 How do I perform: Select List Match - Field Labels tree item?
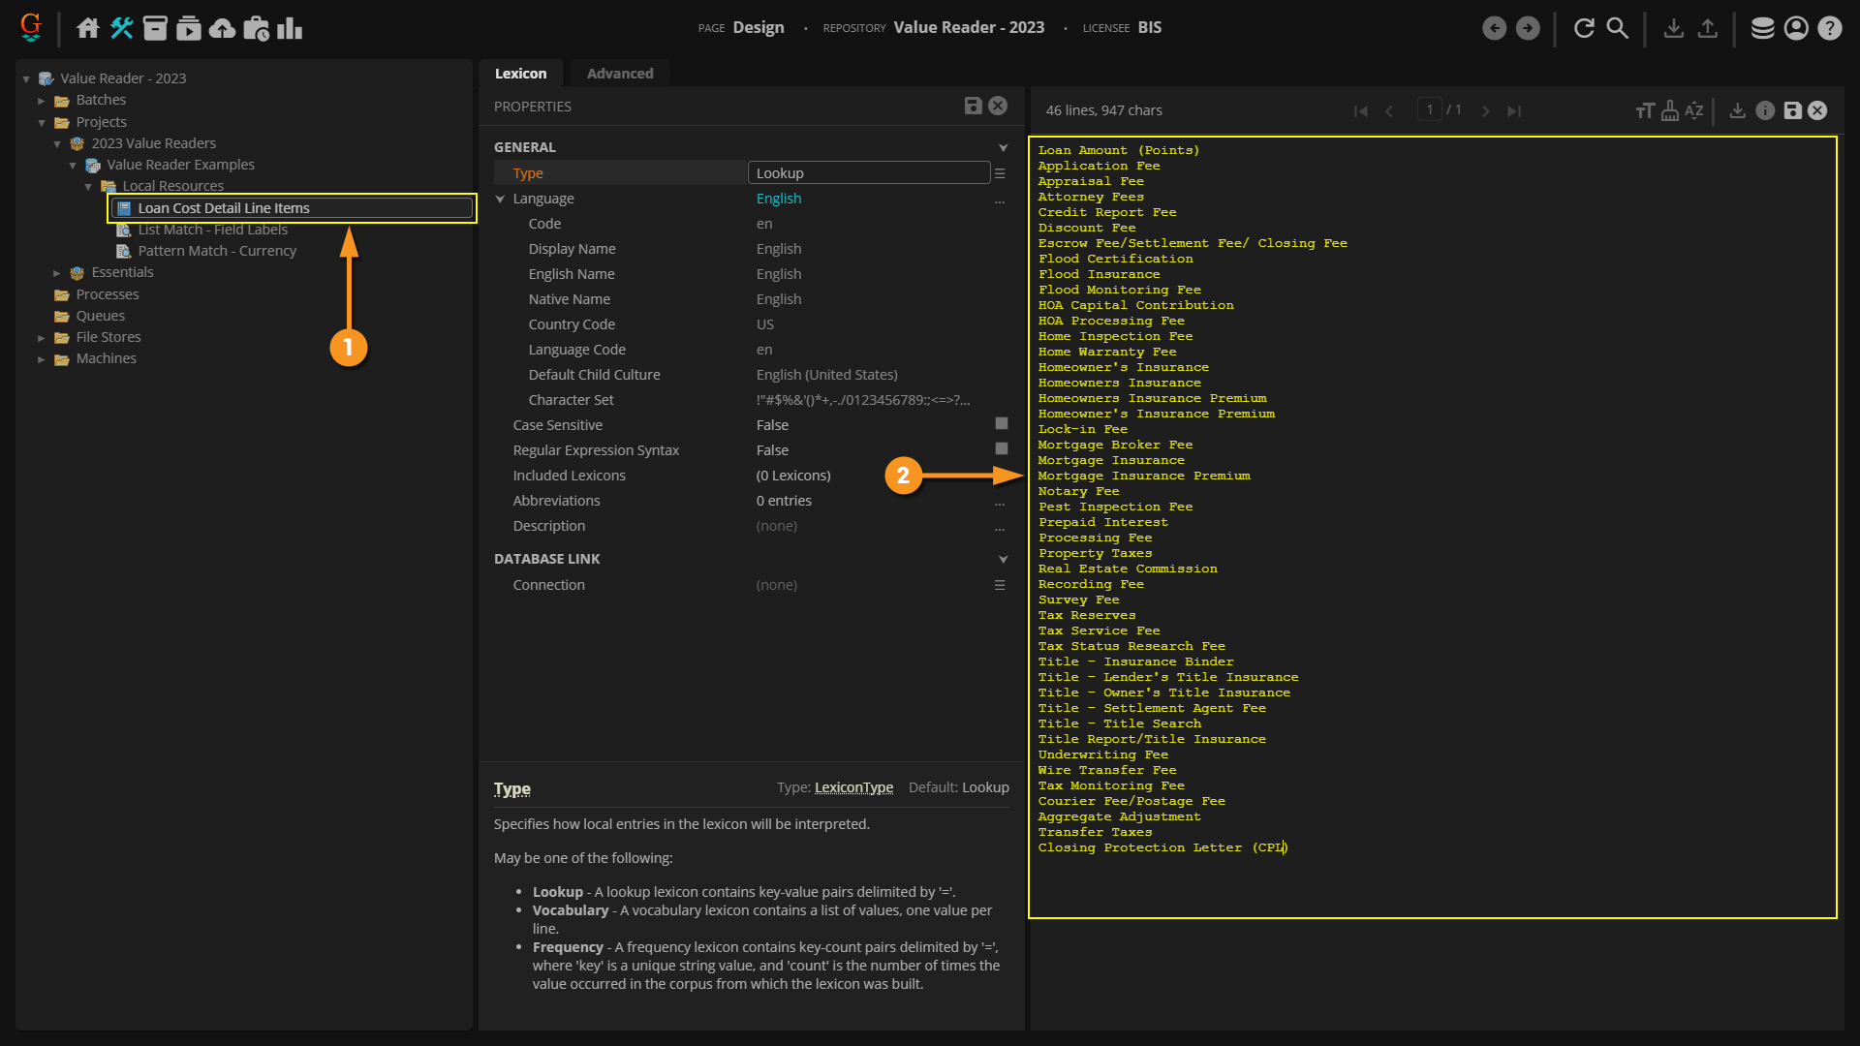212,230
